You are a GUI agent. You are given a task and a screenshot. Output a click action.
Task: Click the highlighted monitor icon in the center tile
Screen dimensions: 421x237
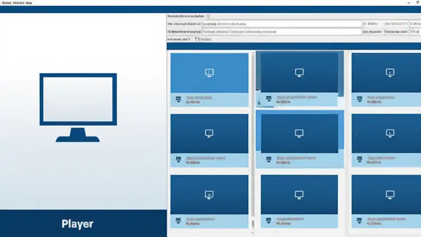click(299, 133)
